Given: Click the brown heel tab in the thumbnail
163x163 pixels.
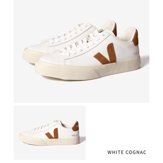Looking at the screenshot, I should click(75, 126).
